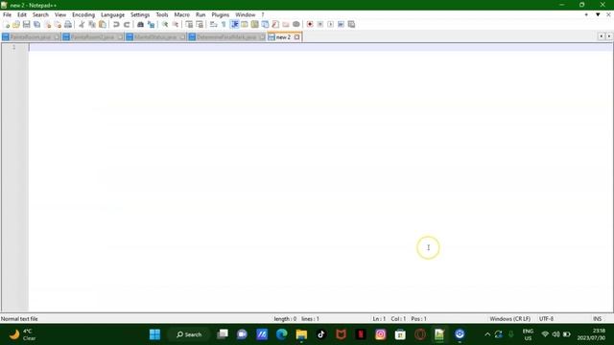Click the Open file toolbar icon
This screenshot has height=345, width=614.
point(16,24)
